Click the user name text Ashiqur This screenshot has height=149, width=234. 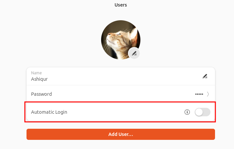pos(39,79)
